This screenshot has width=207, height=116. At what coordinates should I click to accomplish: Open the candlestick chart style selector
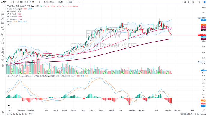coord(40,2)
